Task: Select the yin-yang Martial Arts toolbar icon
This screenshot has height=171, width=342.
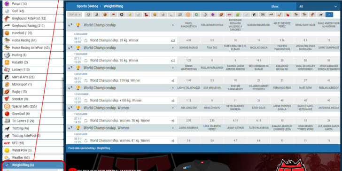Action: (x=254, y=15)
